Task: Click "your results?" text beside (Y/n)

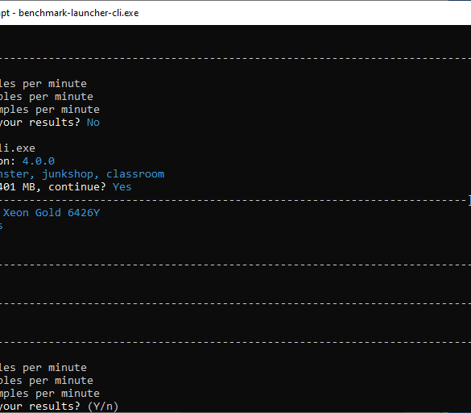Action: coord(40,407)
